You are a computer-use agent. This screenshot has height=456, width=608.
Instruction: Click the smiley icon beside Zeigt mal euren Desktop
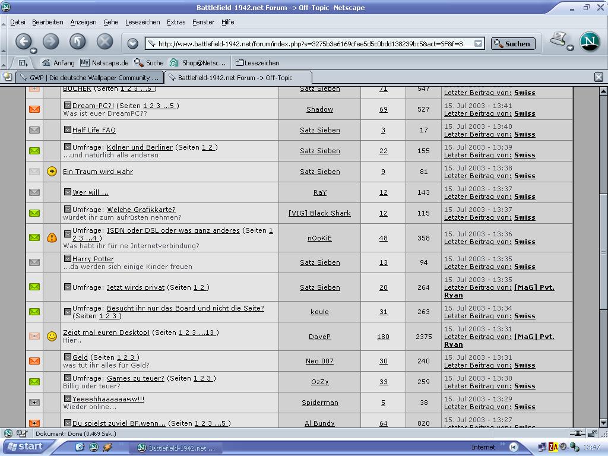pos(52,336)
